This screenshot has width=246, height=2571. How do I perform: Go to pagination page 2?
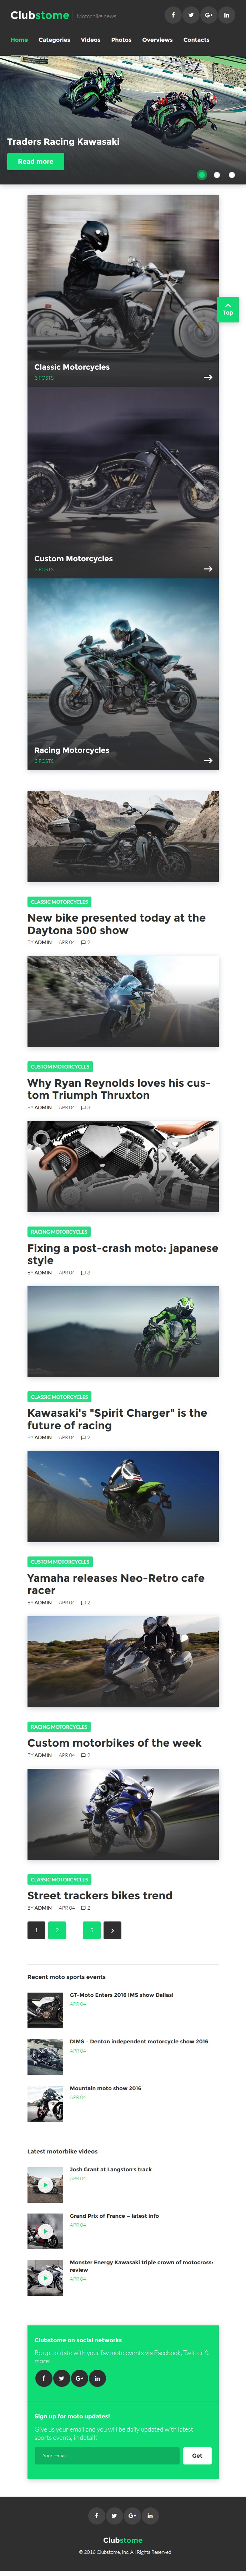click(x=57, y=1930)
